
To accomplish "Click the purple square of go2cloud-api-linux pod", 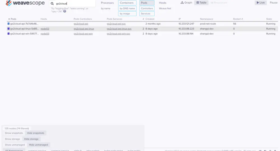I will (8, 29).
